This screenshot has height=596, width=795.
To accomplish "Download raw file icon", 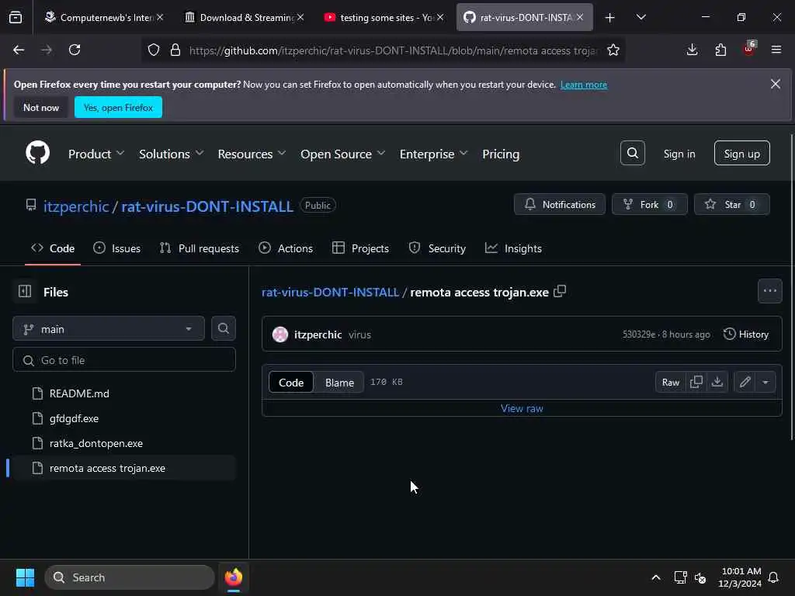I will coord(717,382).
